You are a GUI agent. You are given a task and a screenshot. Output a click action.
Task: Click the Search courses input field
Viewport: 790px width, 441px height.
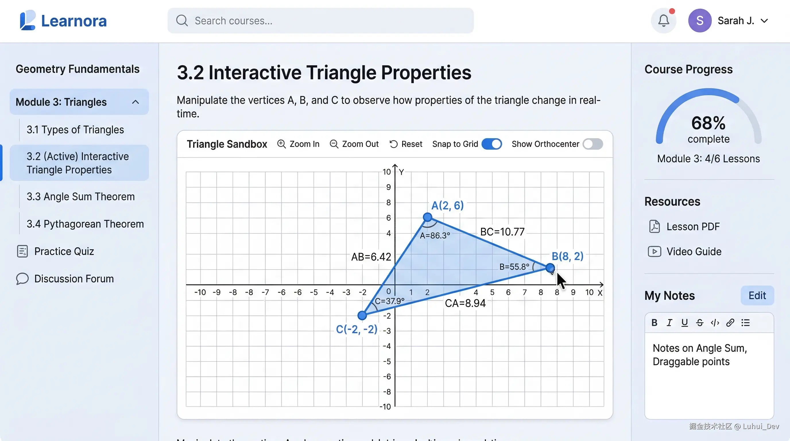(320, 21)
